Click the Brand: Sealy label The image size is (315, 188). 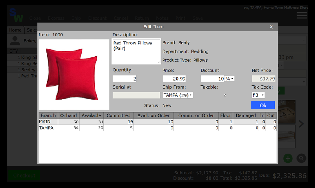coord(176,42)
